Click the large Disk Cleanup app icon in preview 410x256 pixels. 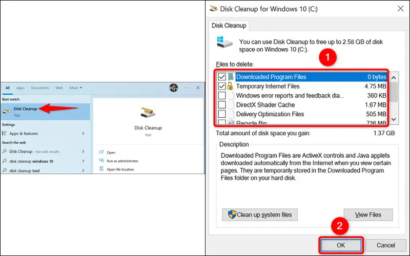pyautogui.click(x=148, y=113)
